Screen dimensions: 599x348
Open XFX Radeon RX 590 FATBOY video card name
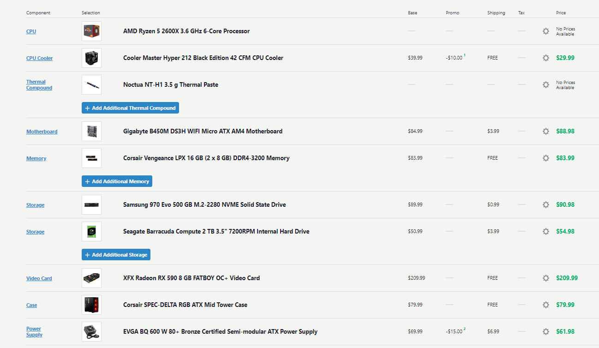point(192,278)
